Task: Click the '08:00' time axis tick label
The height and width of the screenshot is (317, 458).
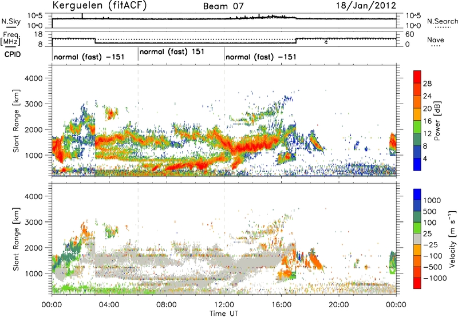Action: [x=166, y=305]
